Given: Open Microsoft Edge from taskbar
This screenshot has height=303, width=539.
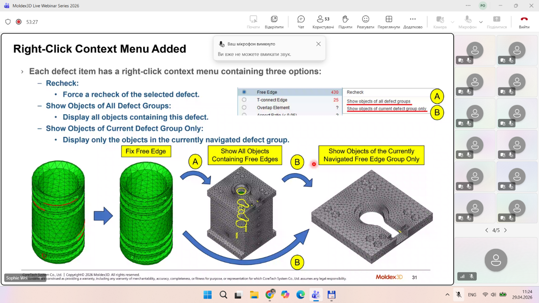Looking at the screenshot, I should [x=300, y=295].
